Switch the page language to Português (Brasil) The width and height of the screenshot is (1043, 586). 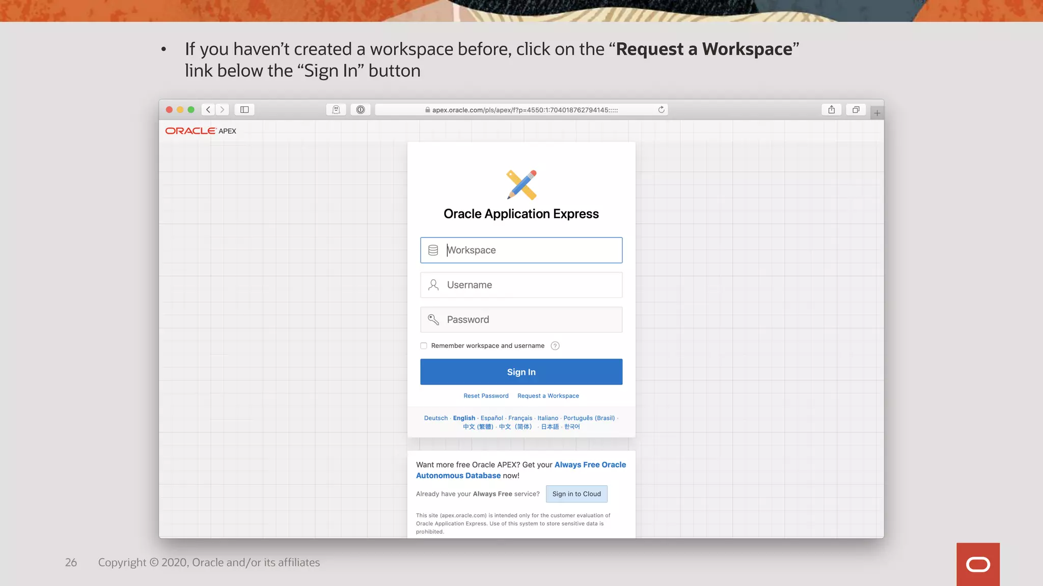(589, 418)
